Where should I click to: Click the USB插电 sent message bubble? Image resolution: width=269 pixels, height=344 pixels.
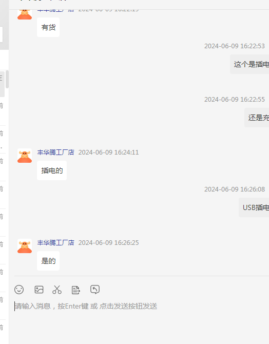click(254, 207)
